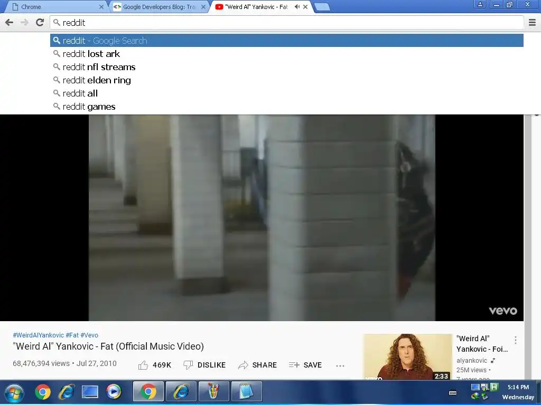541x405 pixels.
Task: Open the recommended video title Weird Al Yankovic - Foi...
Action: [x=482, y=344]
